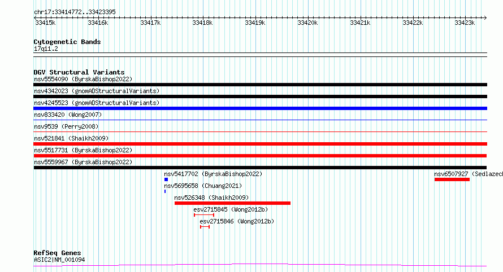
Task: Click the nsv5417702 (ByrskaBishop2022) label
Action: click(213, 174)
